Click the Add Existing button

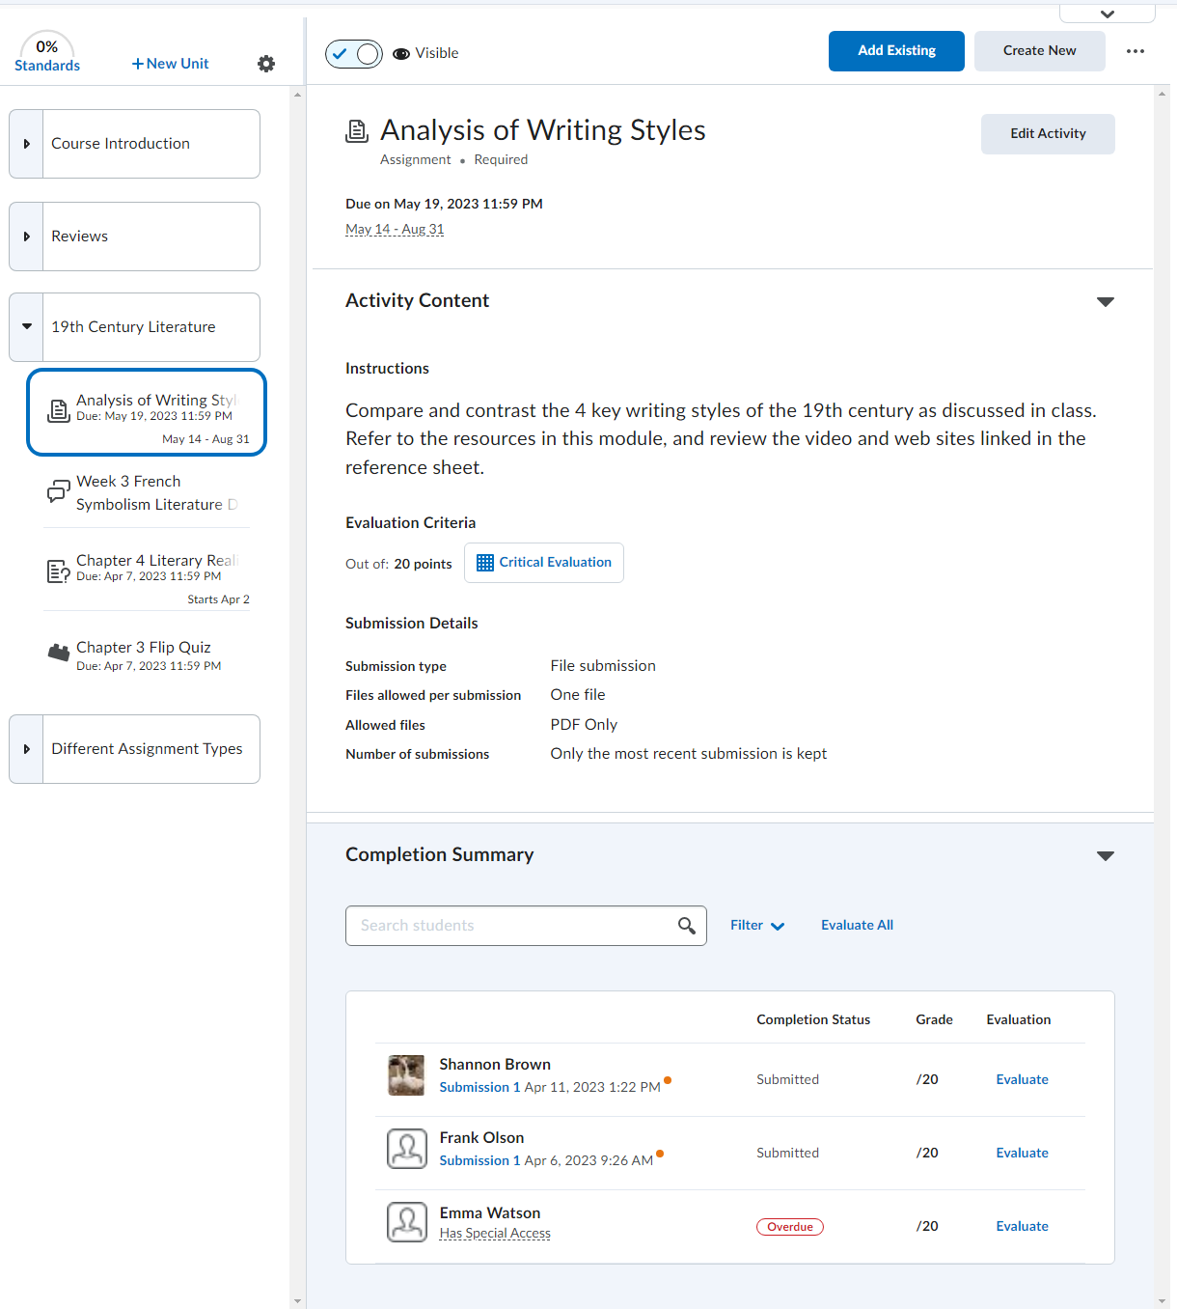(895, 51)
